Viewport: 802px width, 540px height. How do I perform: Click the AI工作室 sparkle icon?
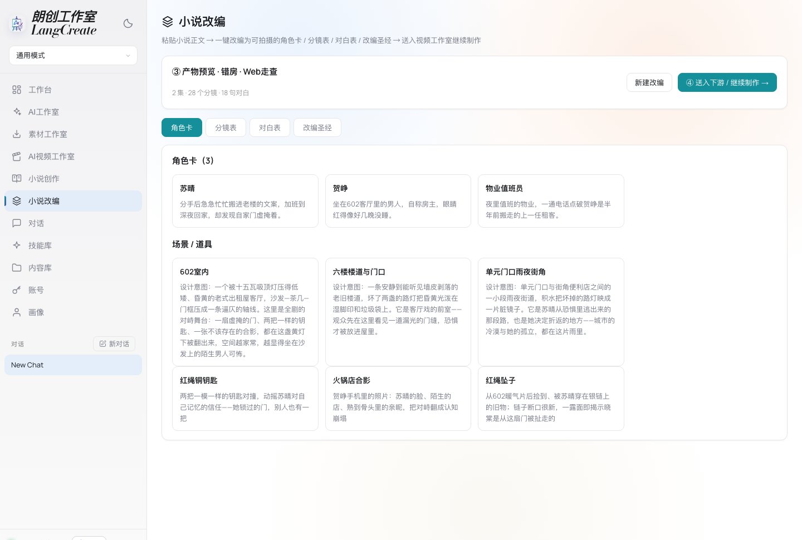(17, 112)
